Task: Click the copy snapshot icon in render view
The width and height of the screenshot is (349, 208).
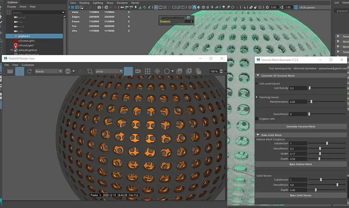Action: pos(198,71)
